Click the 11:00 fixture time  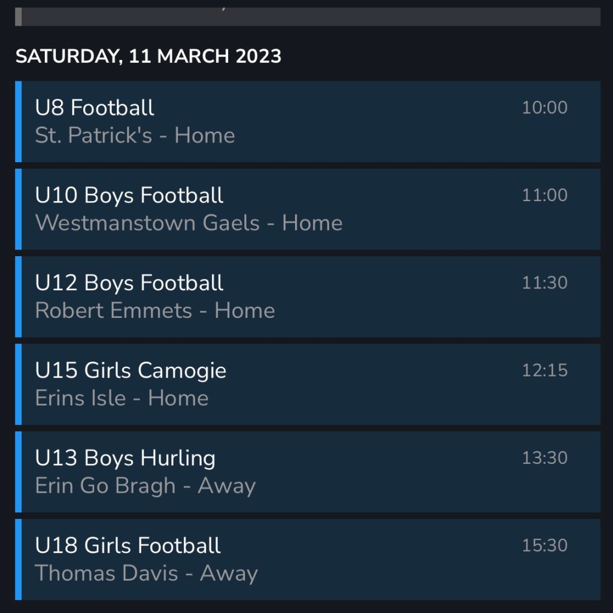pyautogui.click(x=544, y=195)
